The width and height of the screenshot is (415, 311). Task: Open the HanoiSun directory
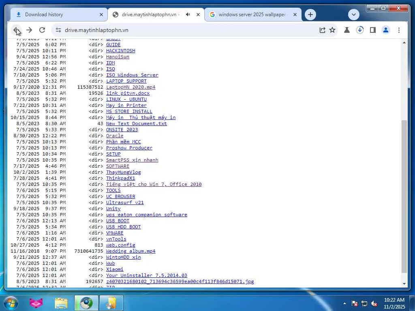(x=118, y=57)
